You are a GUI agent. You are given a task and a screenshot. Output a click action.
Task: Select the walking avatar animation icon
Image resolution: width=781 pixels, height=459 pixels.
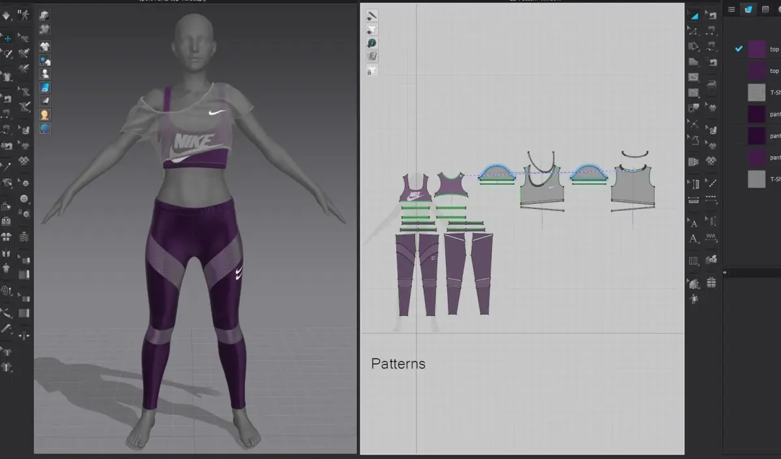(23, 14)
